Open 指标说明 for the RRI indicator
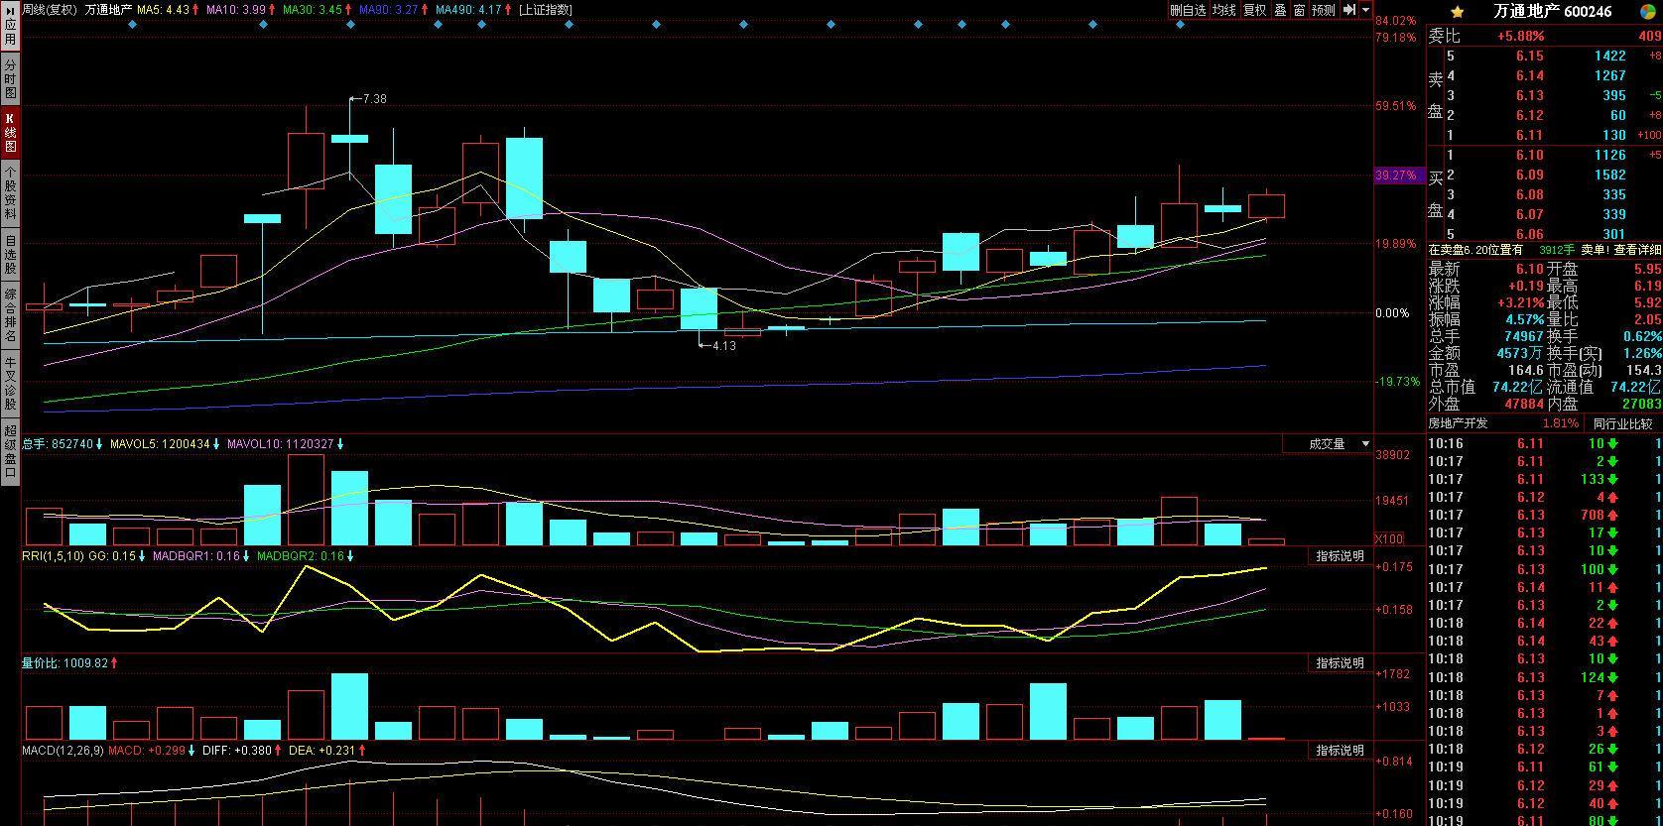Image resolution: width=1663 pixels, height=826 pixels. pos(1340,556)
